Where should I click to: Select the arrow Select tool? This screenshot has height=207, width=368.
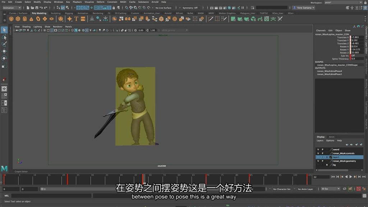tap(4, 30)
